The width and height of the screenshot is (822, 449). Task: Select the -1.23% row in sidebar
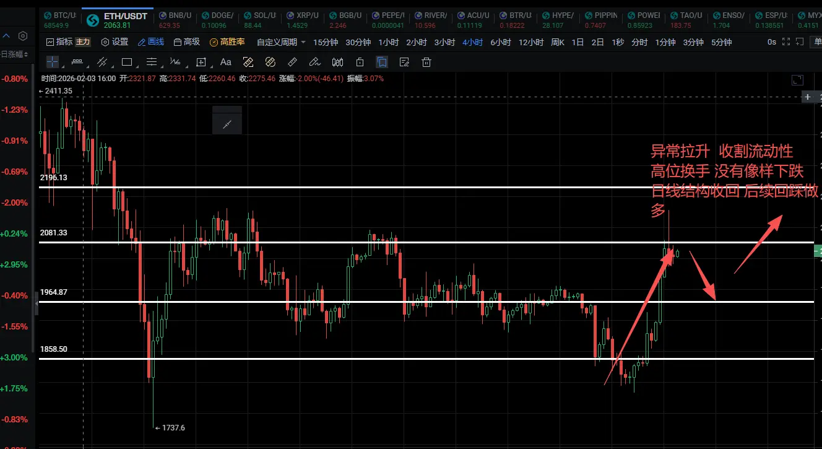(15, 110)
